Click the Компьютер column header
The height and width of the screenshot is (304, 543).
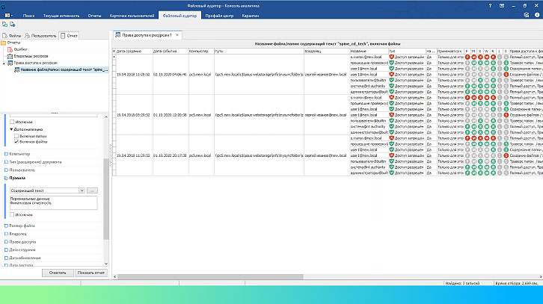point(201,52)
